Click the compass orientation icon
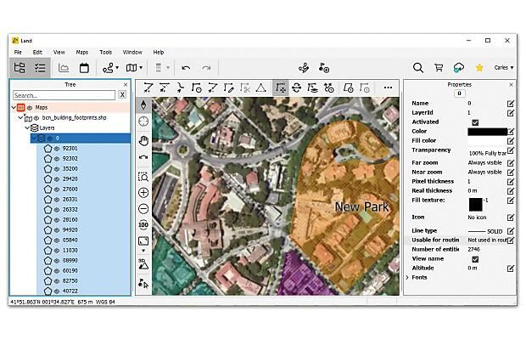The image size is (526, 345). [143, 105]
